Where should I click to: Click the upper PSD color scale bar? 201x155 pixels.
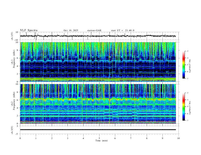[183, 65]
